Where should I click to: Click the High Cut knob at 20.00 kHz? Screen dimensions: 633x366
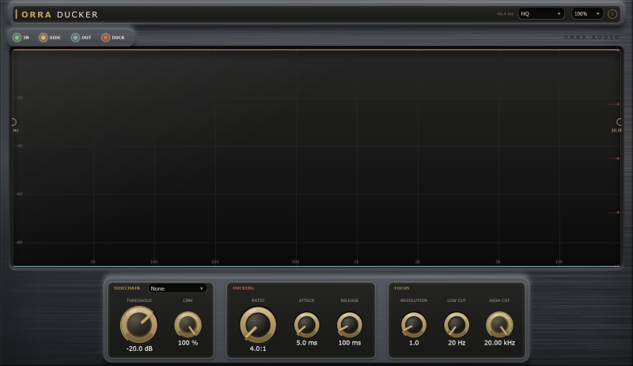pos(499,325)
